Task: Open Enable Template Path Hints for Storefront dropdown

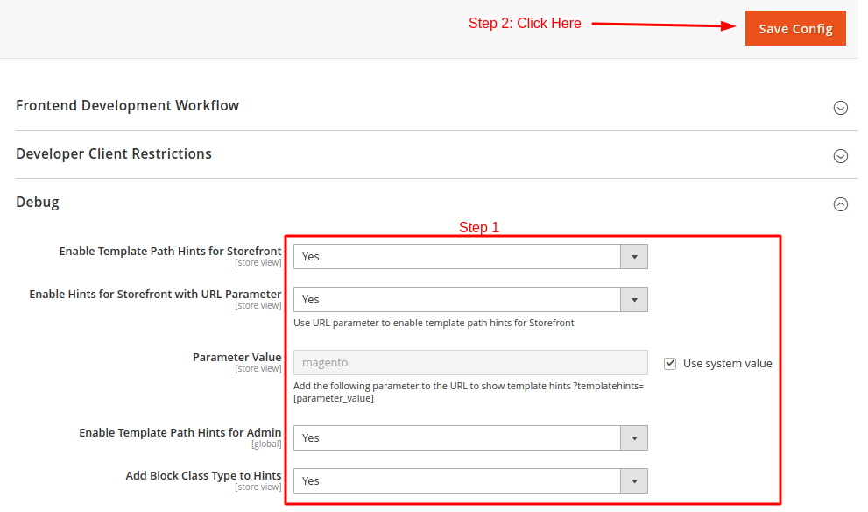Action: click(x=470, y=257)
